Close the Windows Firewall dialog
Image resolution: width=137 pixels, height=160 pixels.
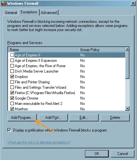(133, 3)
